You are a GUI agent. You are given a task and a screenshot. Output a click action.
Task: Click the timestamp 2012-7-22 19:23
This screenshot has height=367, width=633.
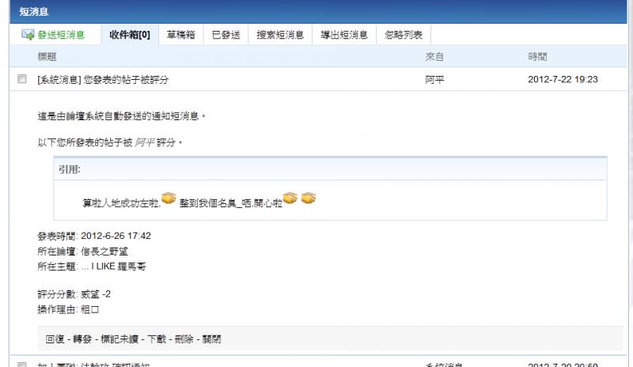[563, 80]
